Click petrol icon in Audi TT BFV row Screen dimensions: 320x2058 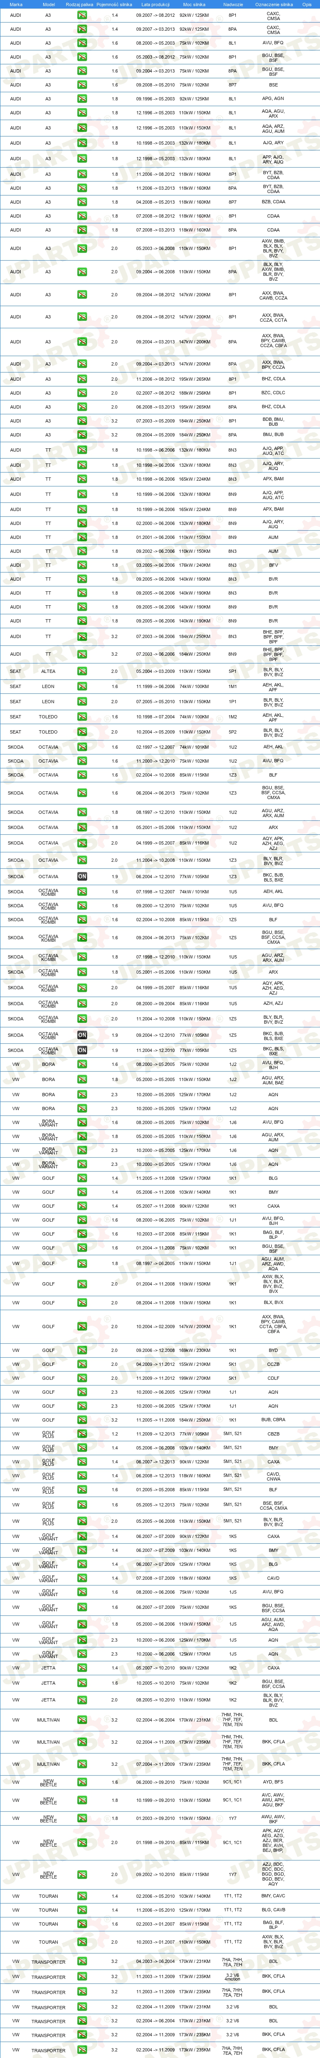82,565
